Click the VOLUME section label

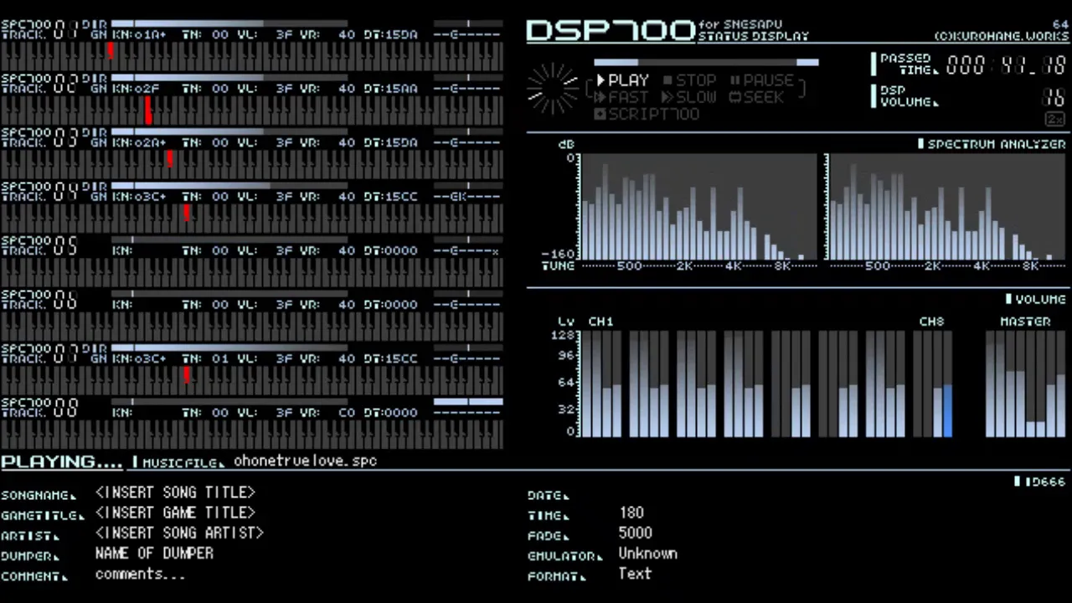coord(1036,299)
